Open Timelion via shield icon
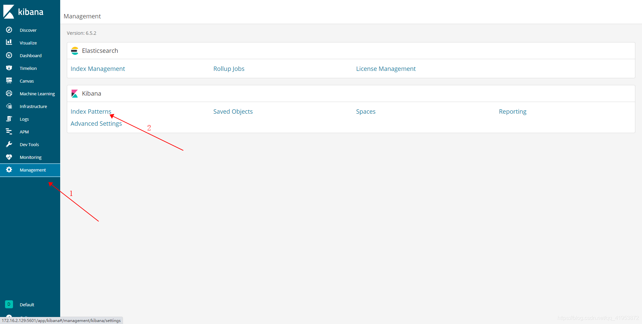642x324 pixels. click(9, 68)
